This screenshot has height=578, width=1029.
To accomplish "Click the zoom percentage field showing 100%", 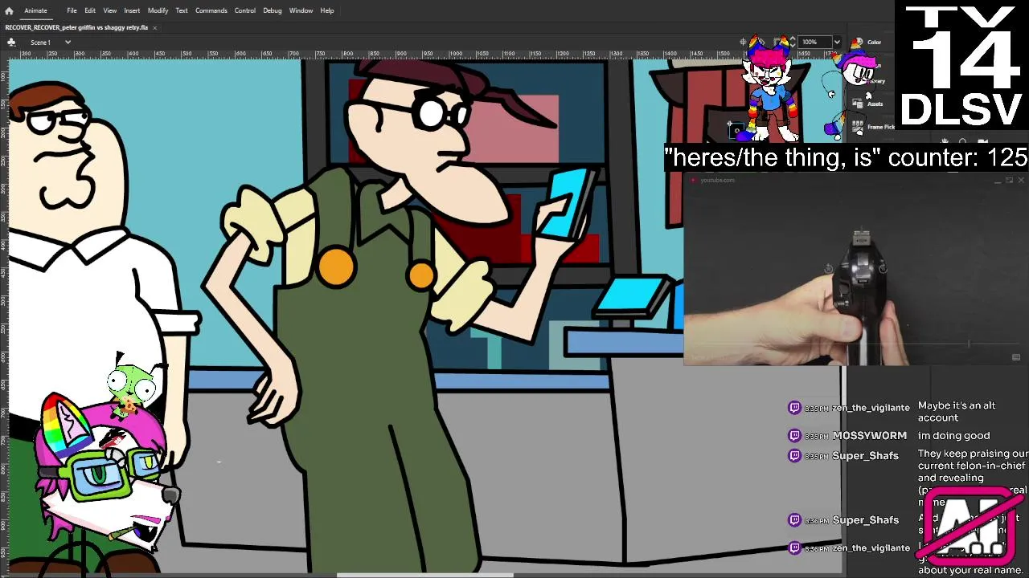I will tap(814, 42).
